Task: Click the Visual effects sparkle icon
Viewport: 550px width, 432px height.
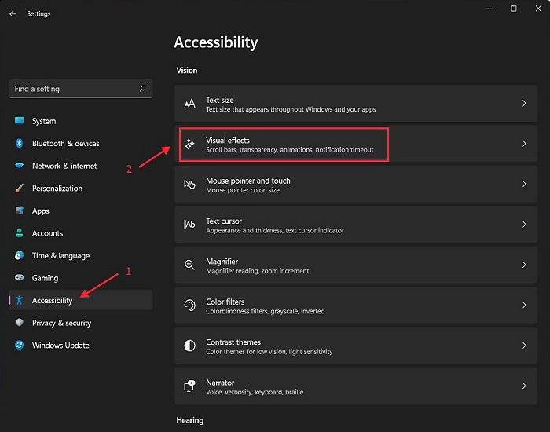Action: 190,144
